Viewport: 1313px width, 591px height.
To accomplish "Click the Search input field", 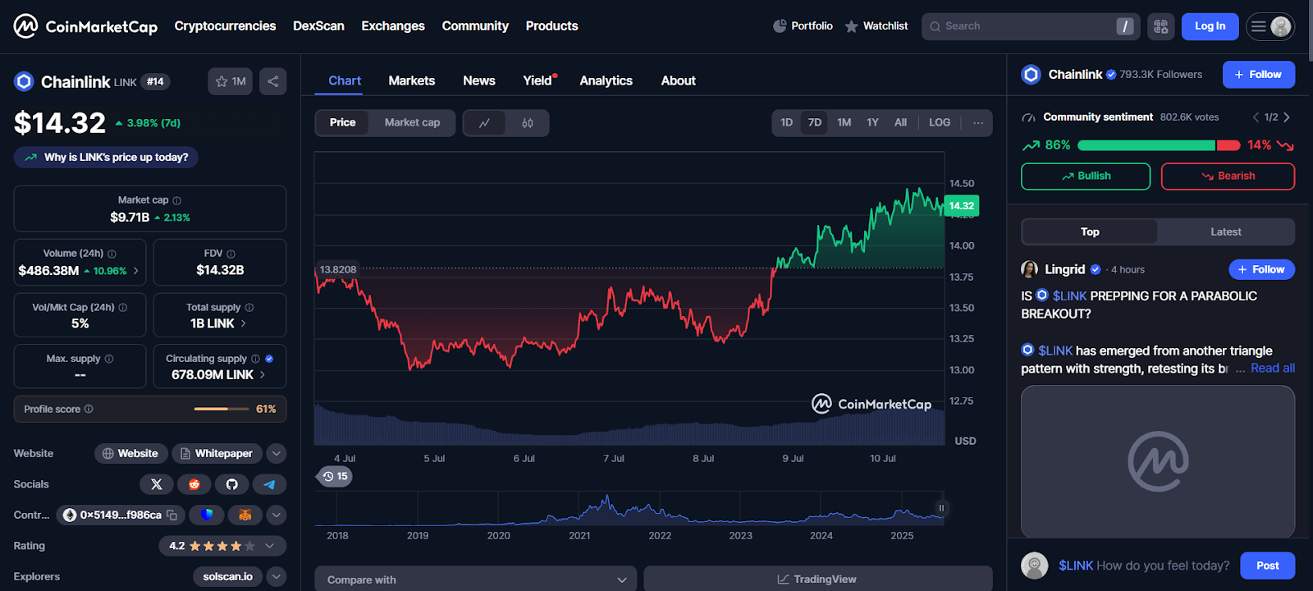I will [1031, 26].
